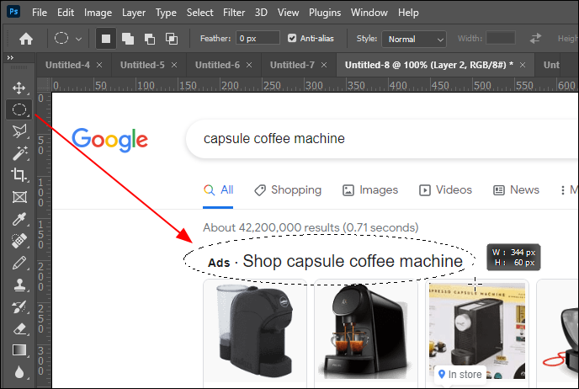This screenshot has height=389, width=579.
Task: Close the Untitled-5 tab
Action: tap(174, 65)
